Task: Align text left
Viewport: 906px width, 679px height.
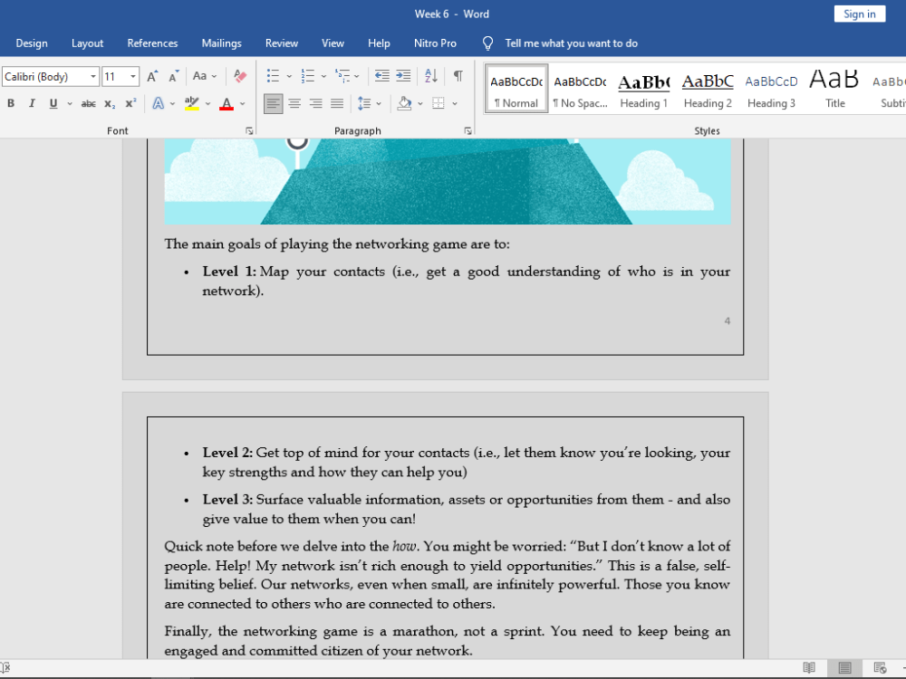Action: pyautogui.click(x=274, y=103)
